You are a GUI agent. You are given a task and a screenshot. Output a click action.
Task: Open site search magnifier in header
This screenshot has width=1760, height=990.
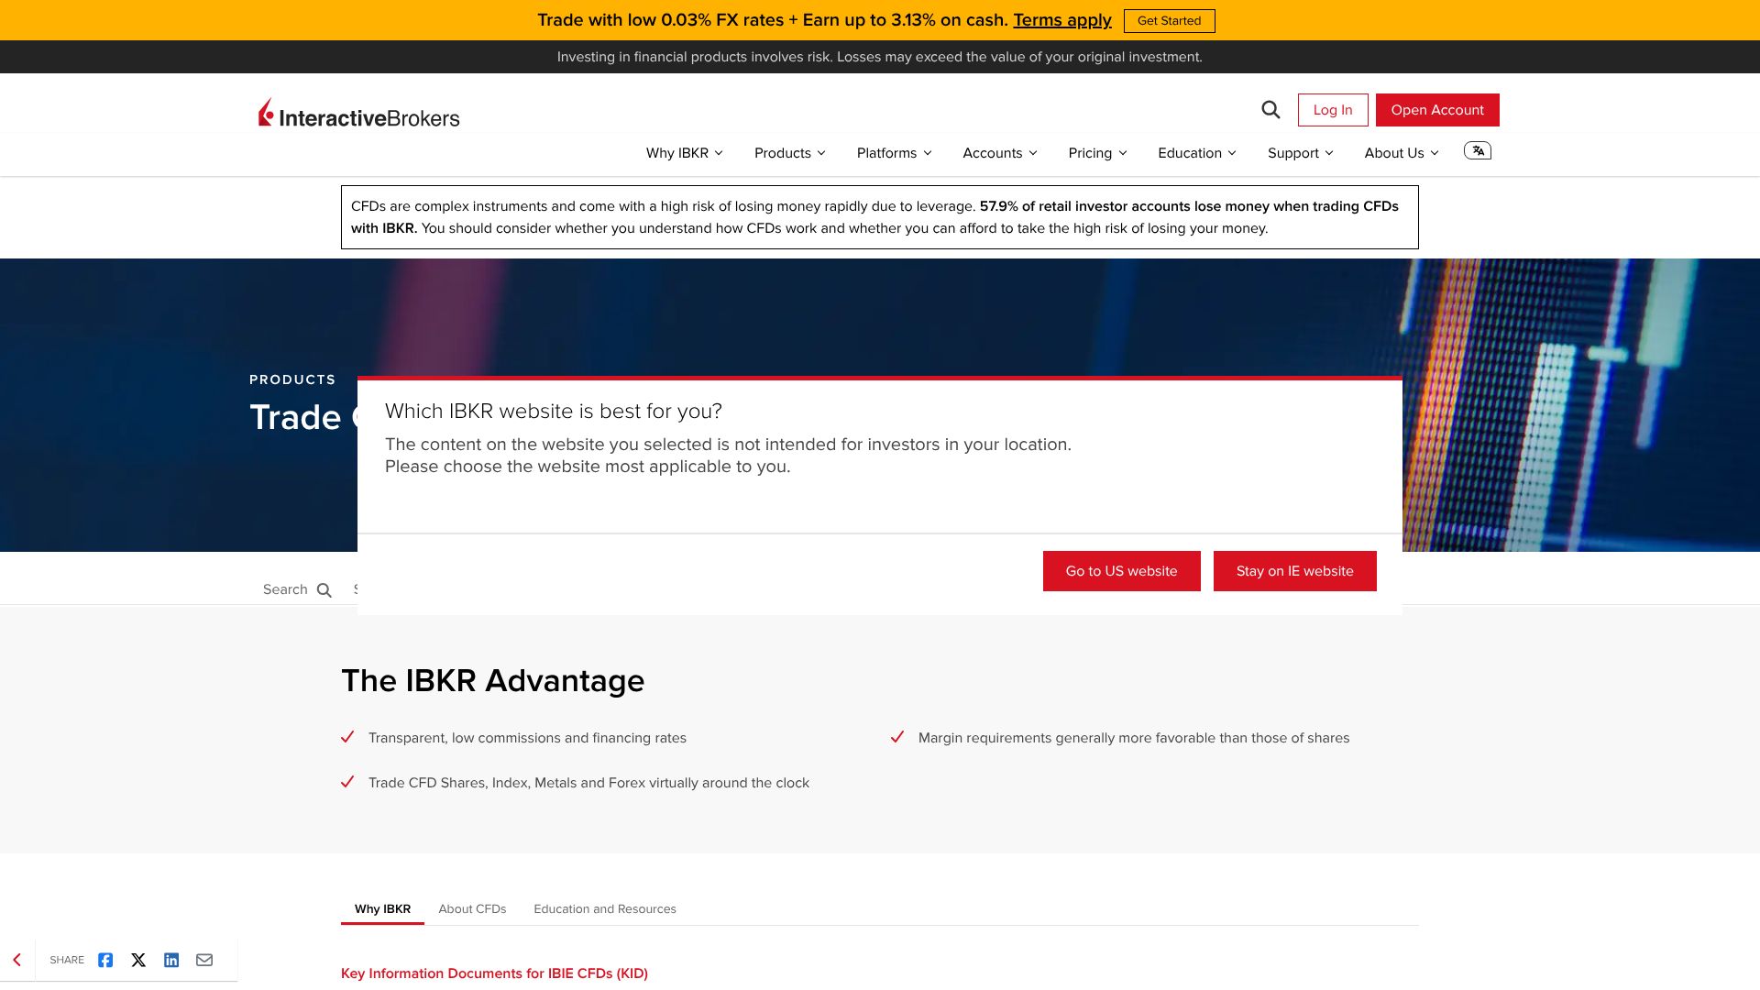(1270, 110)
